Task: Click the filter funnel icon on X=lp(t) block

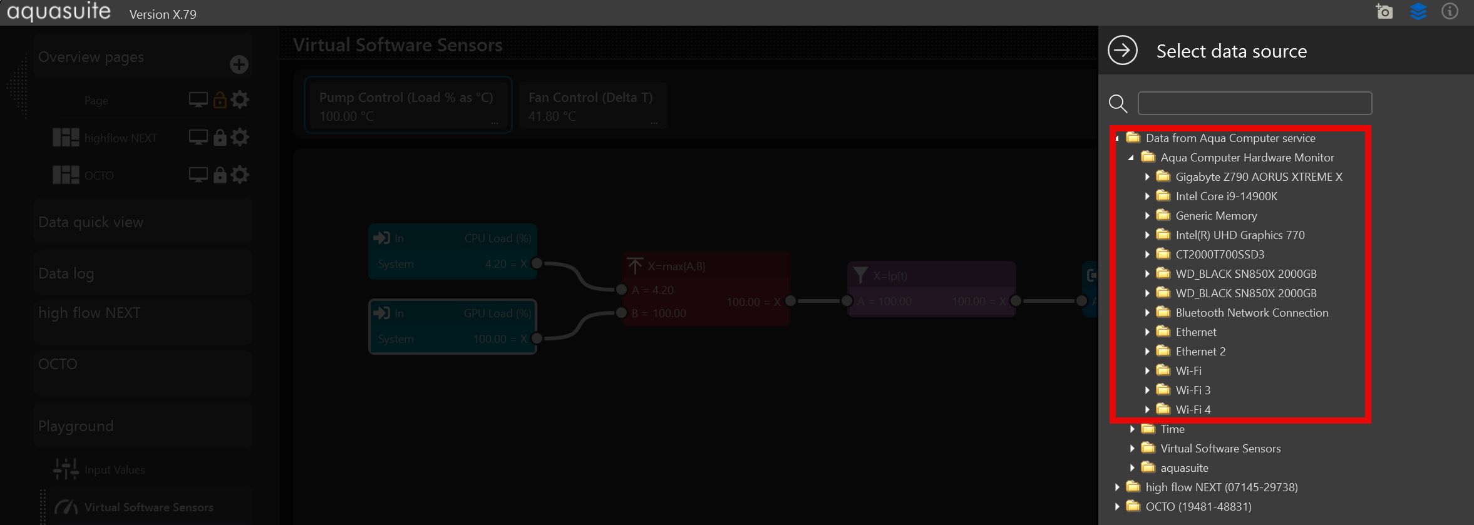Action: 860,275
